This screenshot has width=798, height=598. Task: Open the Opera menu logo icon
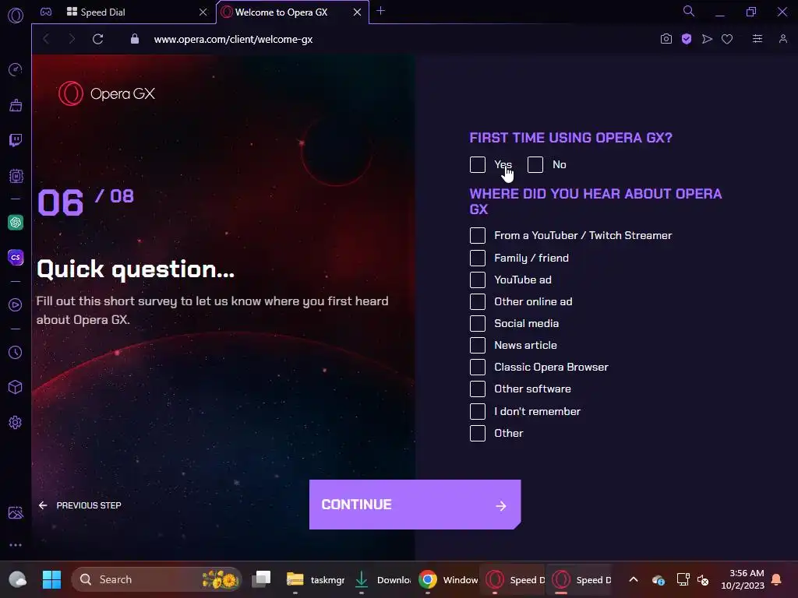click(x=16, y=16)
